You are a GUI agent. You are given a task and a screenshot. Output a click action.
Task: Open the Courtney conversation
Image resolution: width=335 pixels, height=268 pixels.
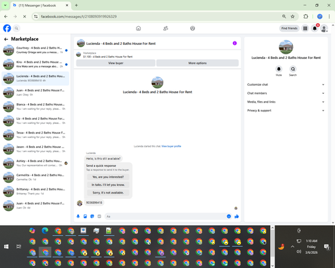36,50
